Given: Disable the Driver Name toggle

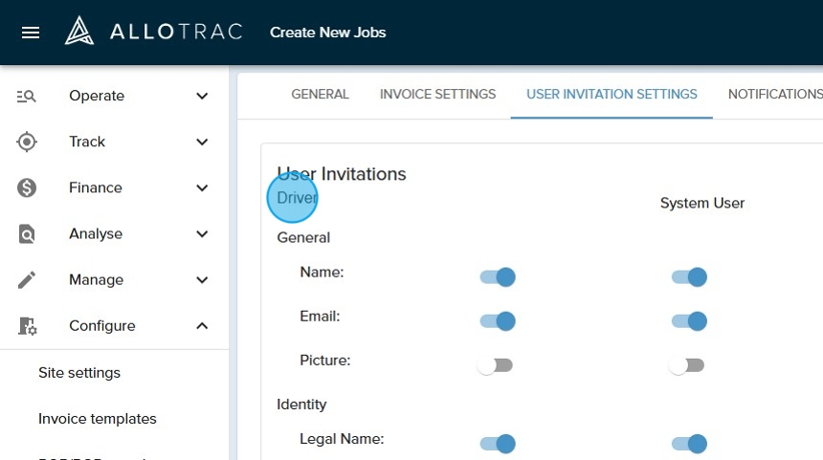Looking at the screenshot, I should (x=498, y=277).
